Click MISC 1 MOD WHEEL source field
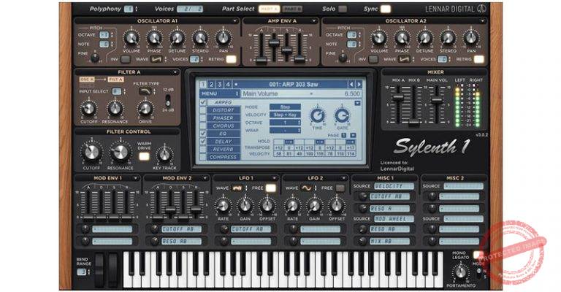 [x=394, y=219]
